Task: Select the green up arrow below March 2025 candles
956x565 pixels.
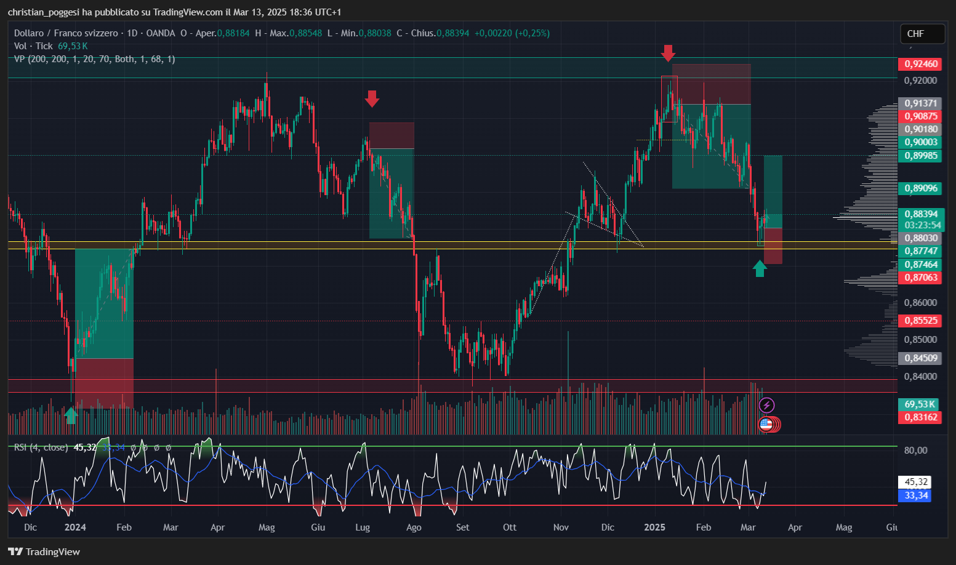Action: coord(760,268)
